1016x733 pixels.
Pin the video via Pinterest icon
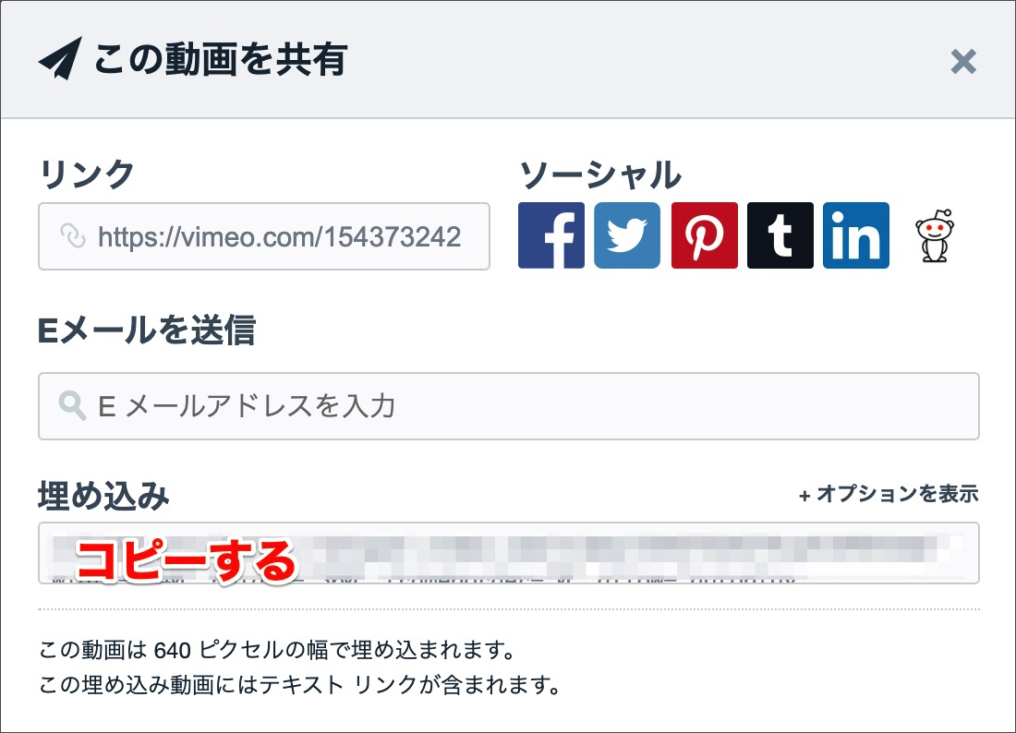[705, 235]
